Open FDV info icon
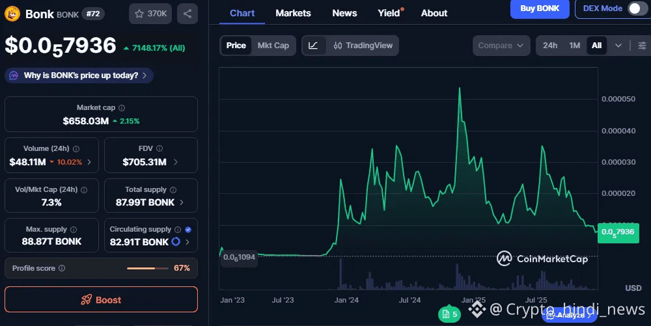The image size is (651, 326). coord(159,148)
